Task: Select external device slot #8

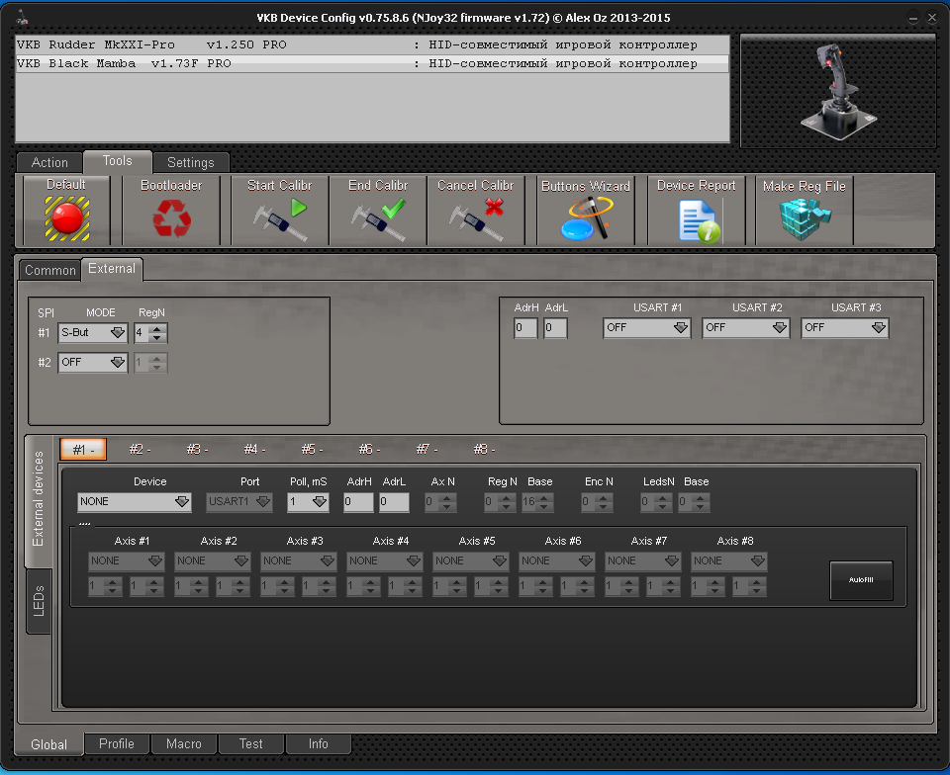Action: [484, 450]
